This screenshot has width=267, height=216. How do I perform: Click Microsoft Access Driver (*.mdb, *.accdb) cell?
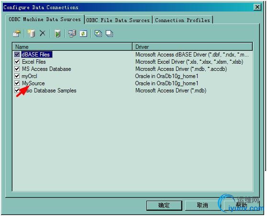point(181,69)
